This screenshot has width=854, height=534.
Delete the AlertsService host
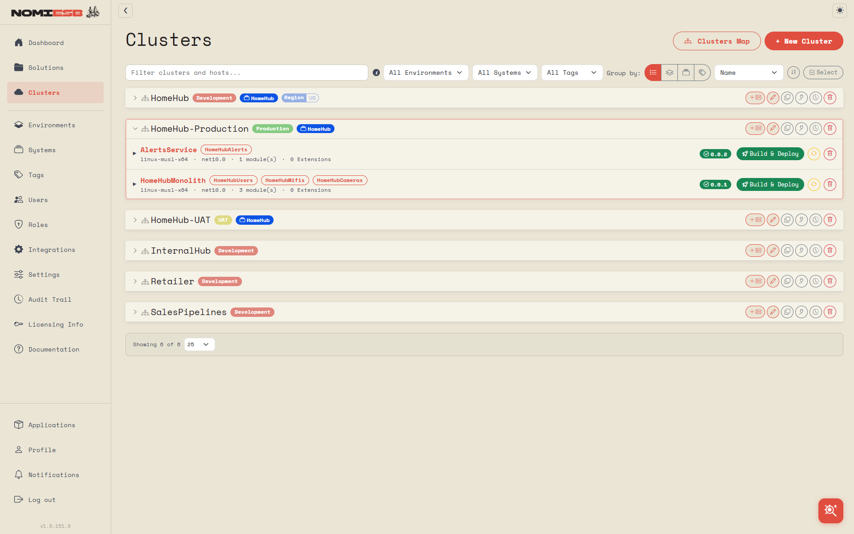pyautogui.click(x=830, y=154)
